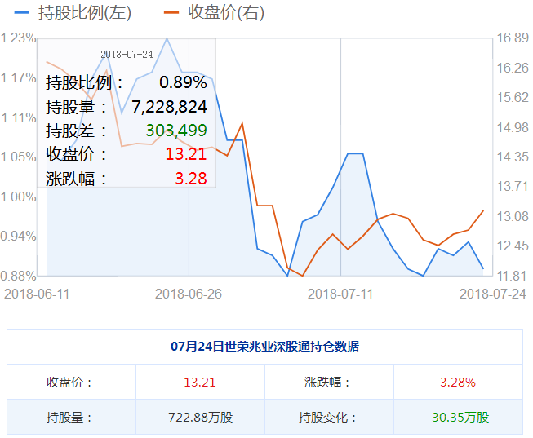
Task: Click the orange 收盘价 legend line swatch
Action: [171, 12]
